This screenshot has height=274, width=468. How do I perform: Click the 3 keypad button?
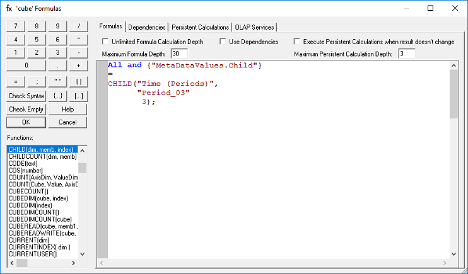click(x=57, y=52)
